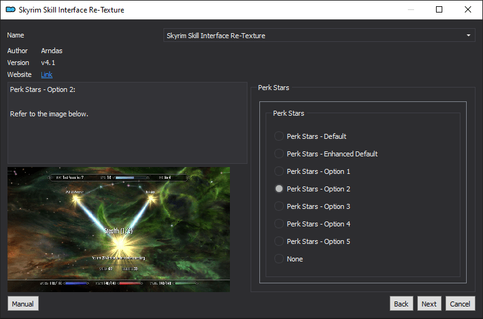Select Perk Stars - Option 1

coord(279,171)
